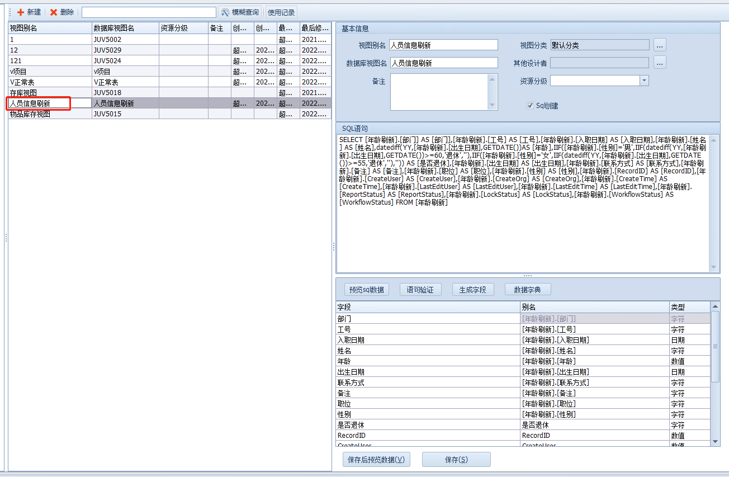Click the toolbar search text box
This screenshot has width=729, height=477.
click(x=149, y=12)
